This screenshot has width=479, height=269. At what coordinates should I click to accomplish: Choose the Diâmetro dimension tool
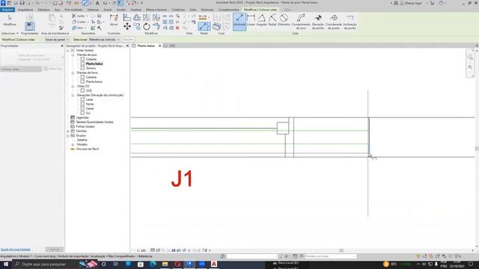(x=284, y=20)
